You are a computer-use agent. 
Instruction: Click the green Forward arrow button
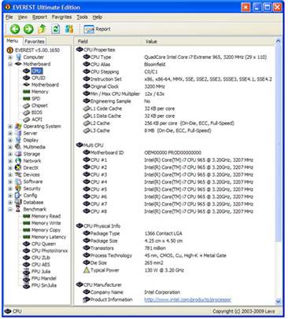(x=28, y=29)
